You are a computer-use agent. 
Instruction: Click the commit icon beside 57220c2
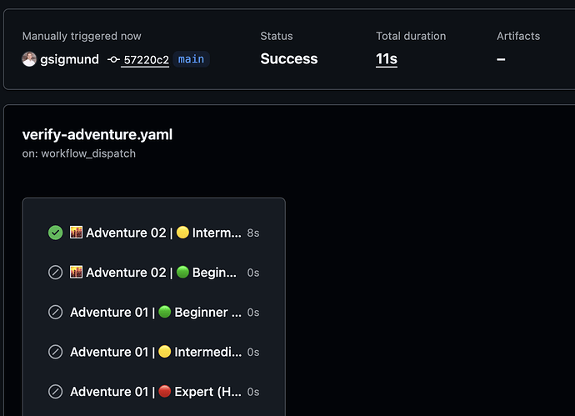tap(113, 59)
